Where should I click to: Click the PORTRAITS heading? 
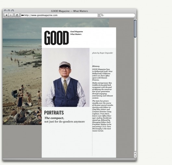click(x=54, y=113)
